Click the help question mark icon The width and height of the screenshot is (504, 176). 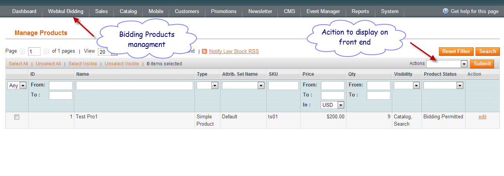(x=445, y=11)
